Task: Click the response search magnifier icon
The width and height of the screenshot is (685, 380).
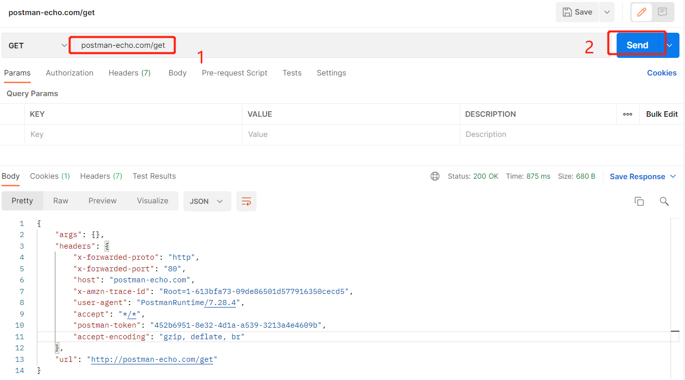Action: [664, 201]
